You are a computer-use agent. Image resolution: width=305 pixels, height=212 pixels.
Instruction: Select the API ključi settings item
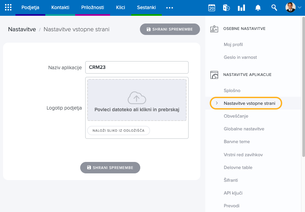[233, 193]
